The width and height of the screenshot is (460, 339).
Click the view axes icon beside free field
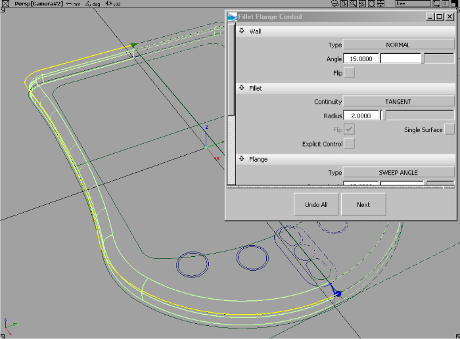pos(436,3)
